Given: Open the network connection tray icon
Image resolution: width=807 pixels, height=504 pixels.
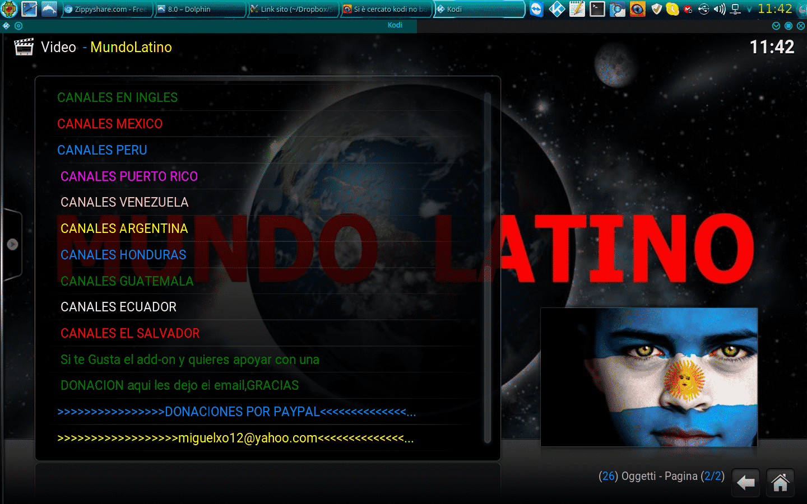Looking at the screenshot, I should (736, 9).
